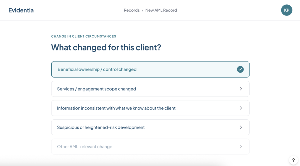Click the text Other AML-relevant change
The height and width of the screenshot is (166, 300).
tap(85, 146)
